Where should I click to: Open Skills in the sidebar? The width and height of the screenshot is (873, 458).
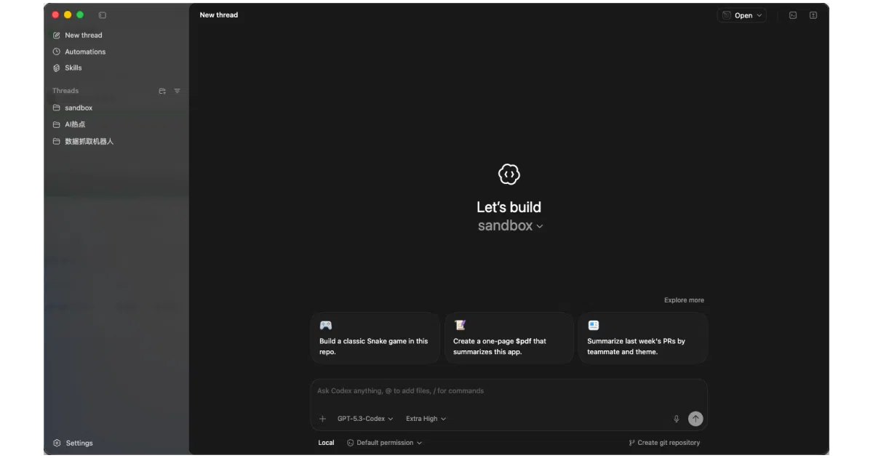click(67, 68)
